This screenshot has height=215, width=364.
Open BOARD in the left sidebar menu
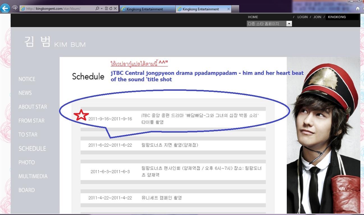click(27, 190)
